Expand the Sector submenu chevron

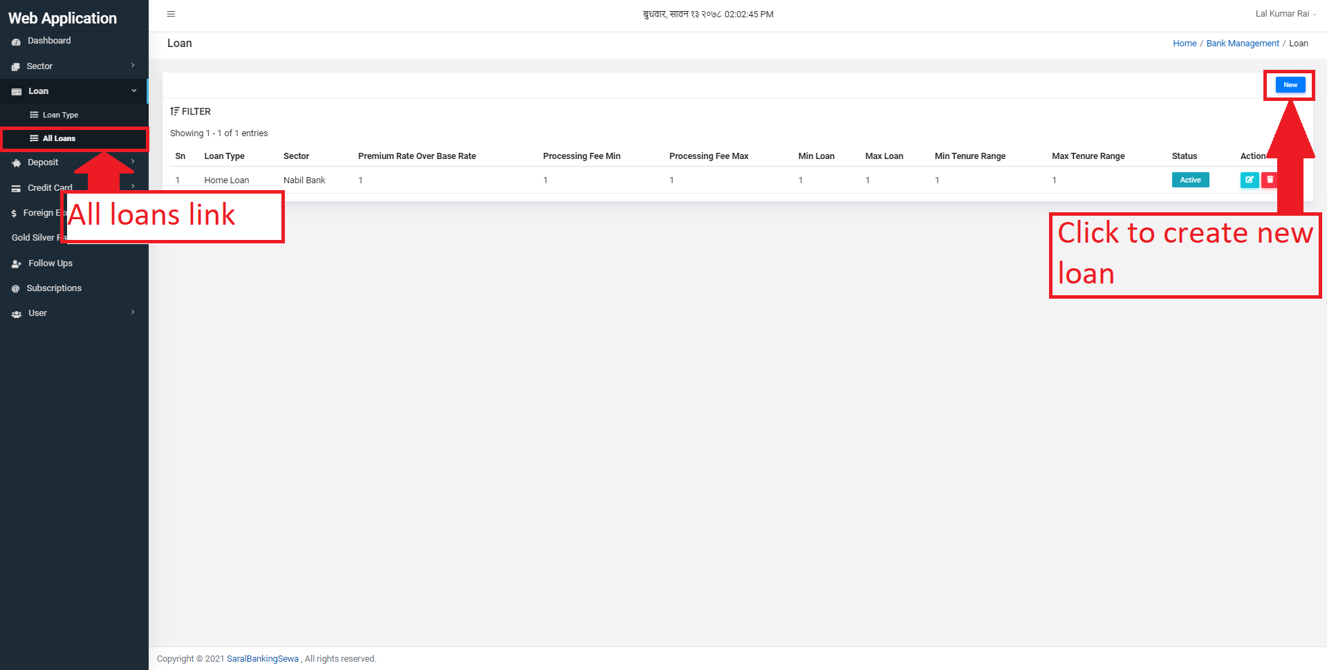pyautogui.click(x=133, y=66)
